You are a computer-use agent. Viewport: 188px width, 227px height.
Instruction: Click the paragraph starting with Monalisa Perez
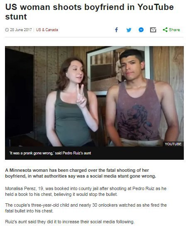(85, 191)
